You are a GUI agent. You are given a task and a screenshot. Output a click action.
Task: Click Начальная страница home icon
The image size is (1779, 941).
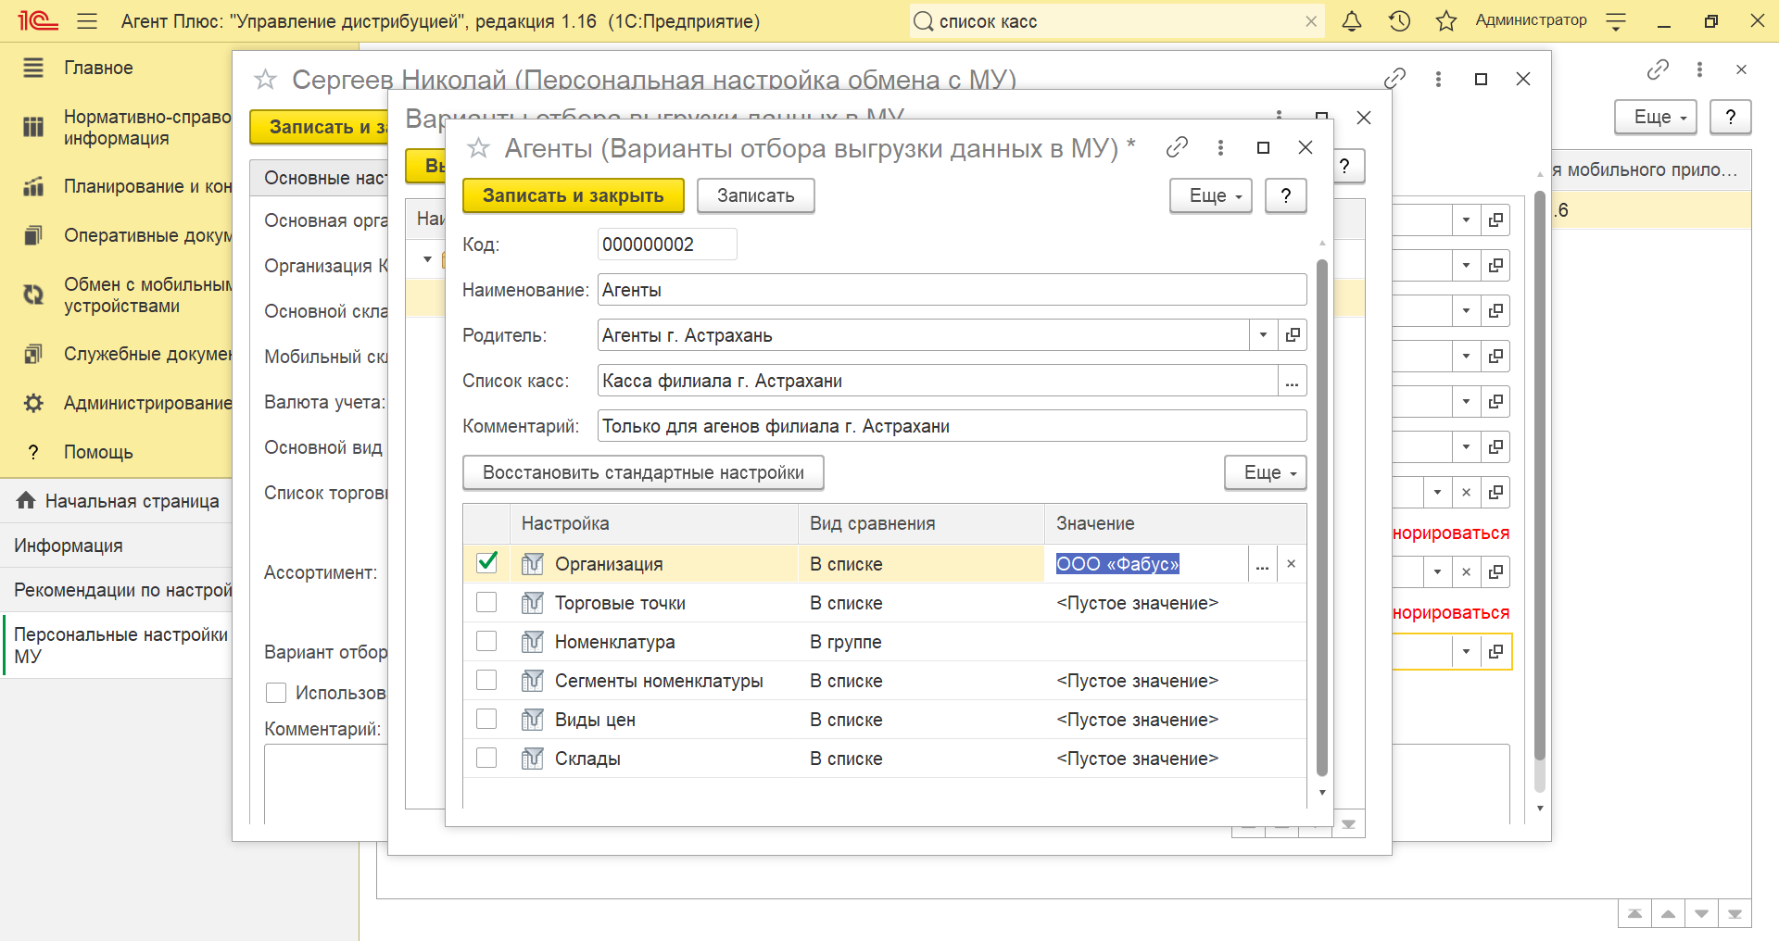coord(26,500)
